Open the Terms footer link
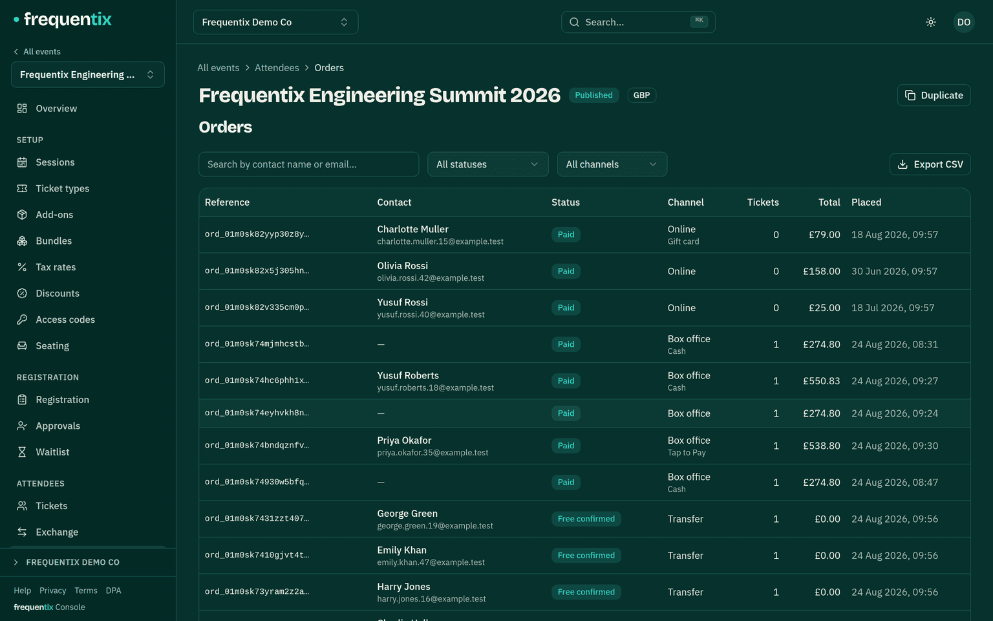993x621 pixels. click(x=86, y=591)
